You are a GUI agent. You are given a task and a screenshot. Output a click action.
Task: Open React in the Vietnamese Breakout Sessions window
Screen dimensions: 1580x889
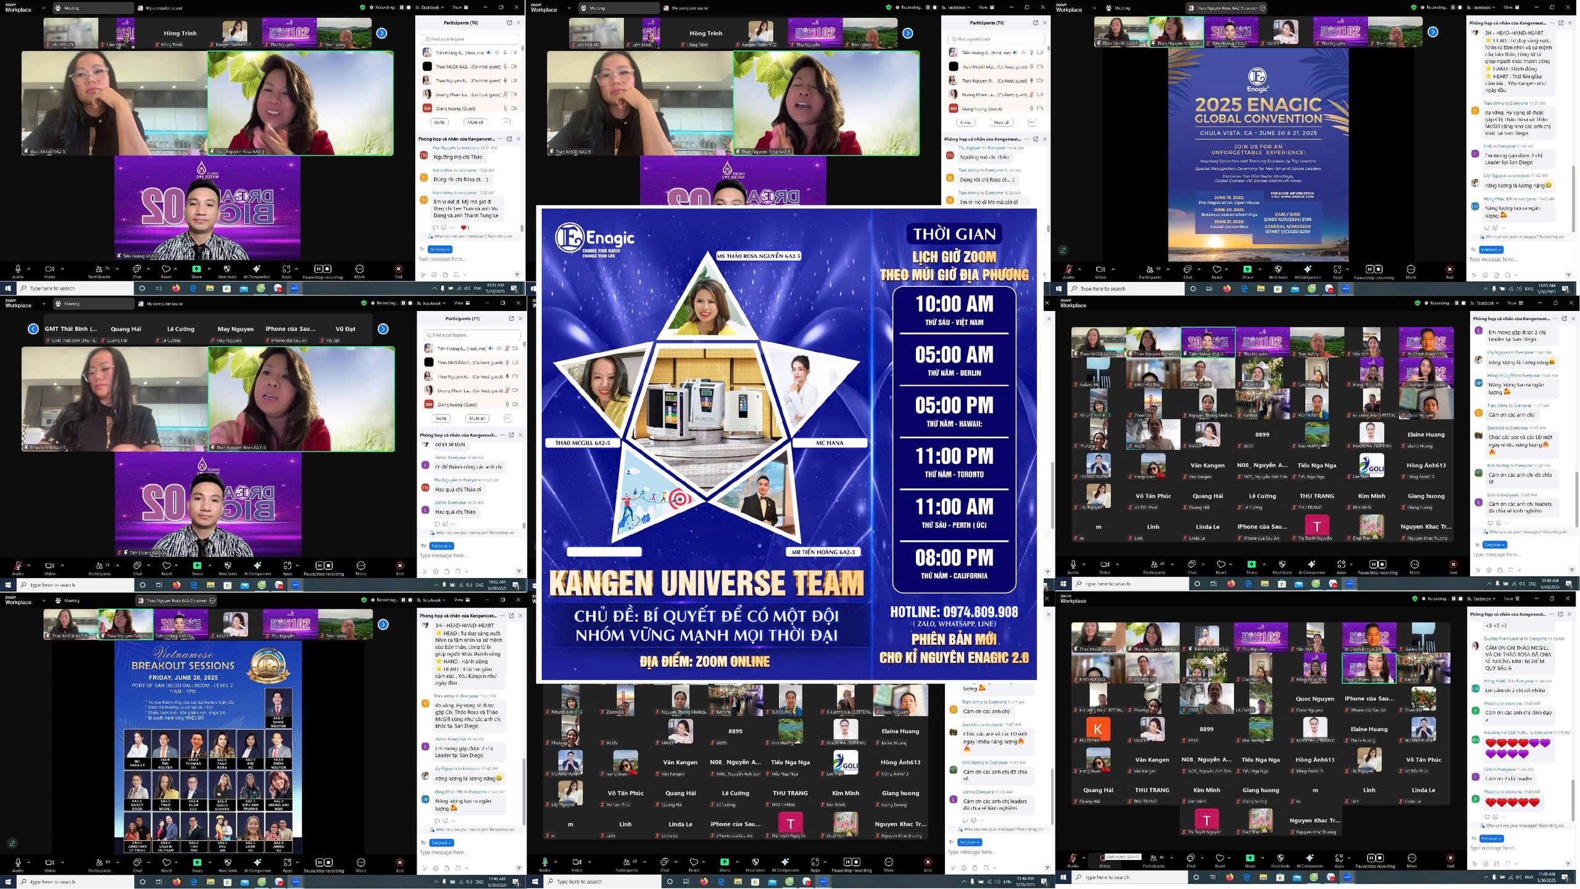click(x=166, y=862)
